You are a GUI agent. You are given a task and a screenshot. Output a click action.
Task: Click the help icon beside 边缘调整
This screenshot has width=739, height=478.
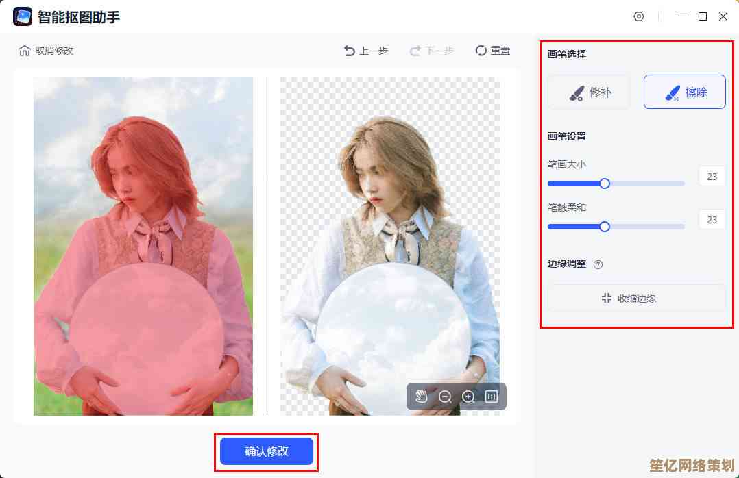point(598,264)
